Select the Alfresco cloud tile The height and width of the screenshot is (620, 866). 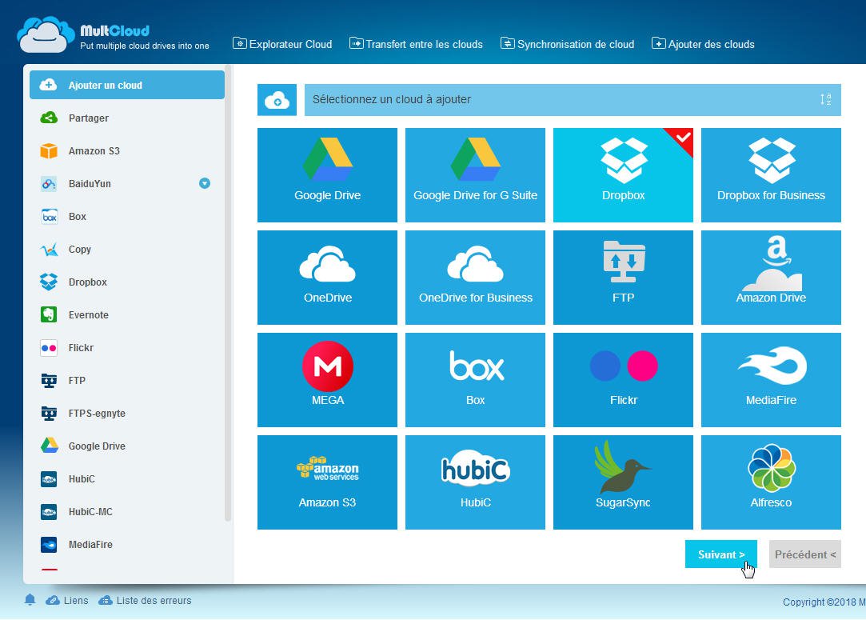tap(771, 482)
